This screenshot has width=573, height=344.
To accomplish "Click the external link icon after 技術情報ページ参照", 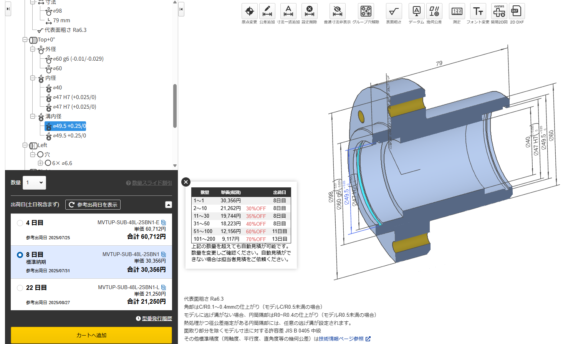I will tap(368, 339).
